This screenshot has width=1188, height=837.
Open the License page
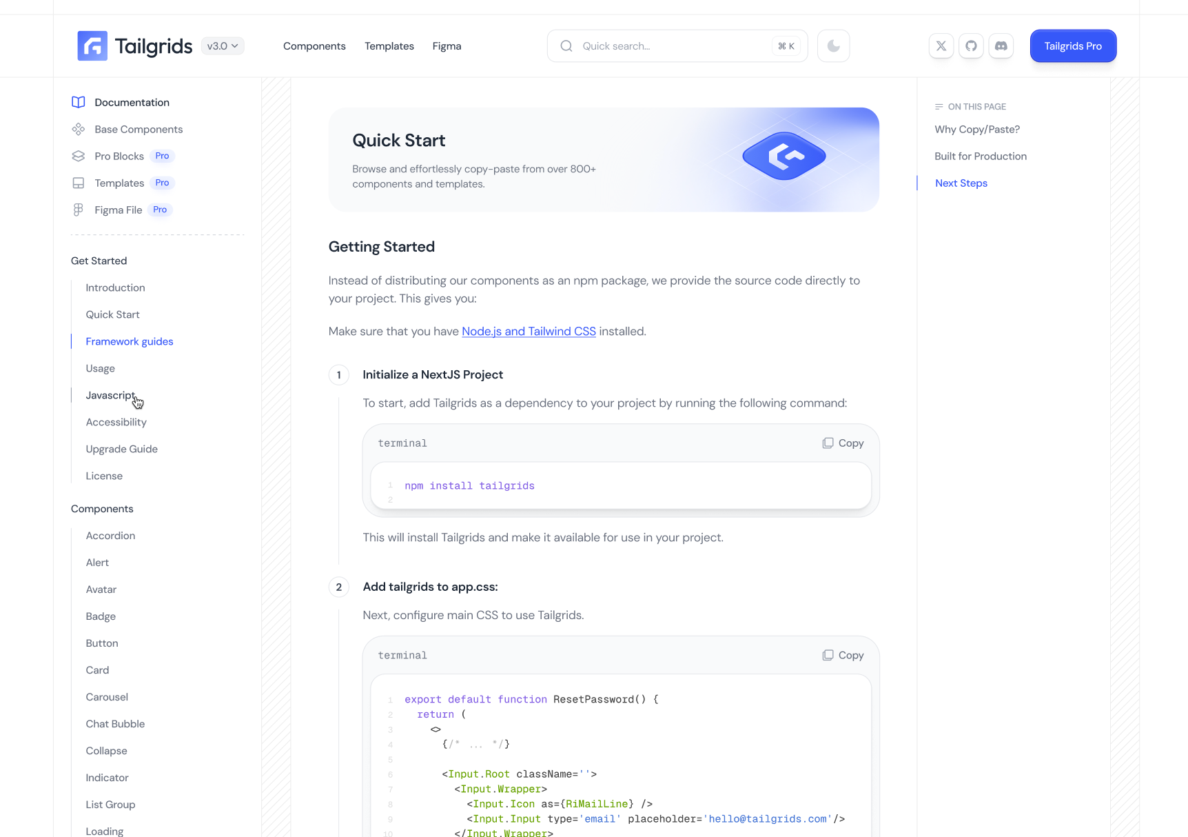(x=104, y=476)
